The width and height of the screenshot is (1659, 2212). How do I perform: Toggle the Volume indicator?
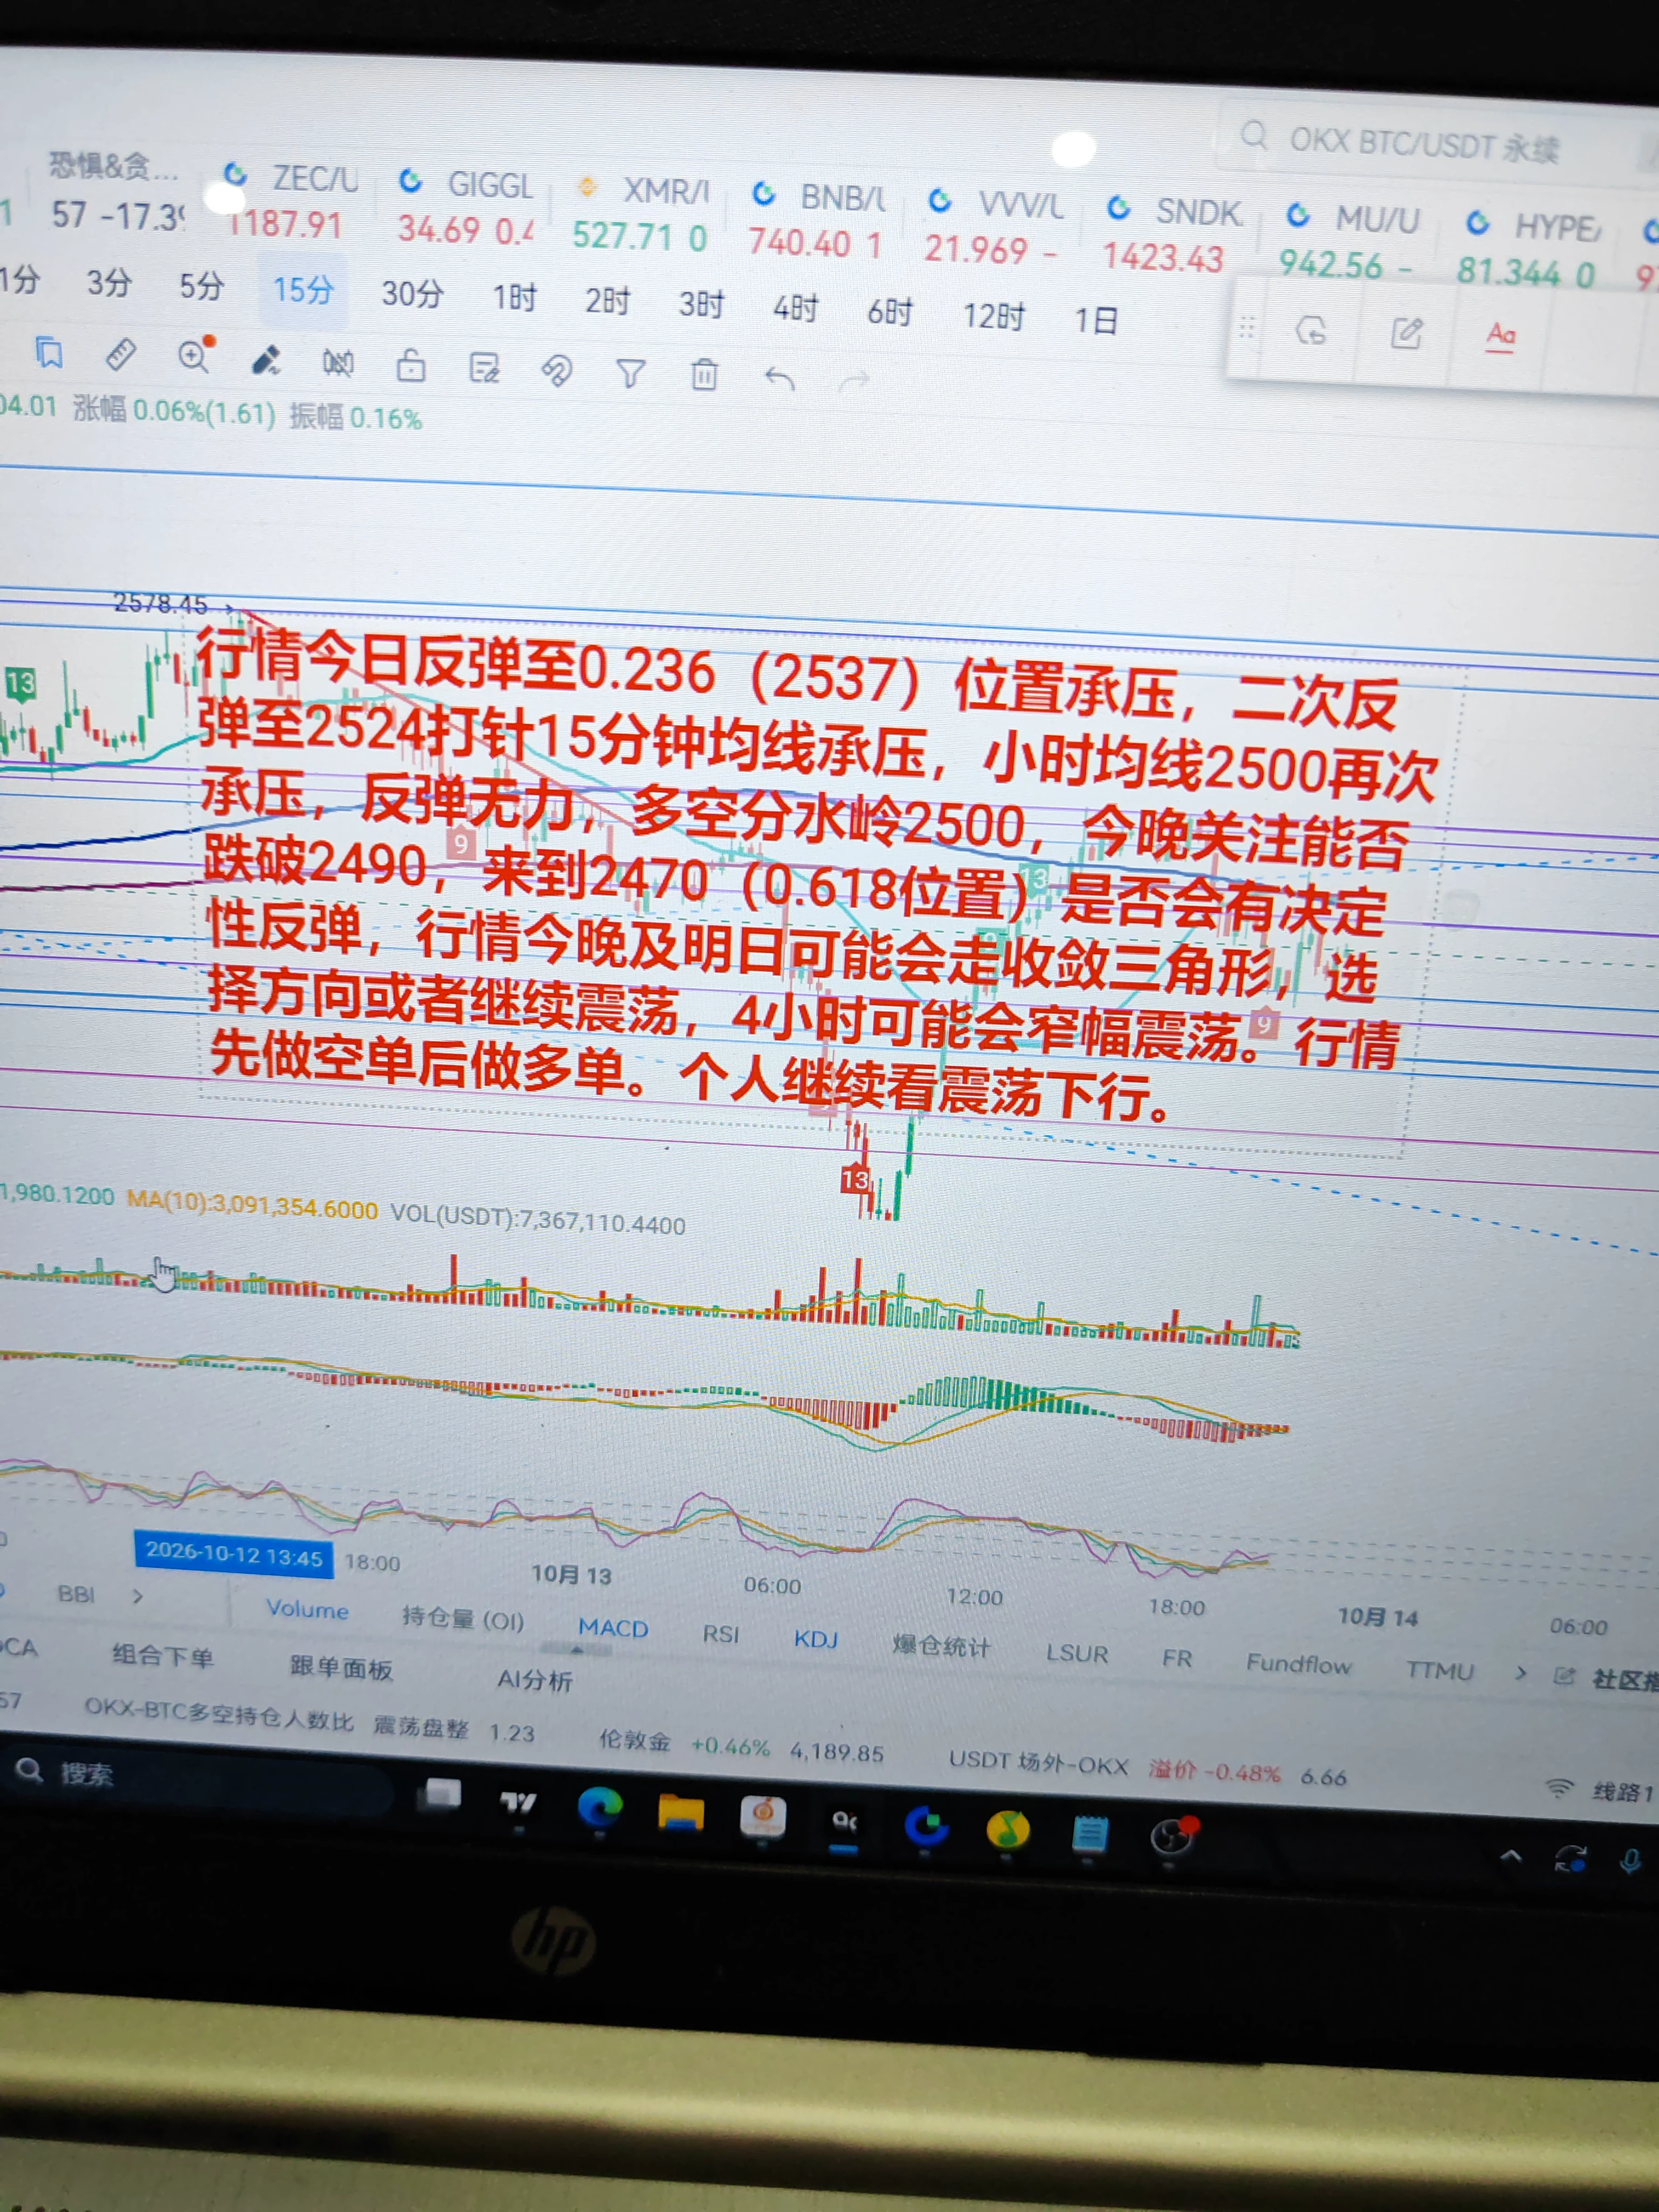pyautogui.click(x=307, y=1610)
